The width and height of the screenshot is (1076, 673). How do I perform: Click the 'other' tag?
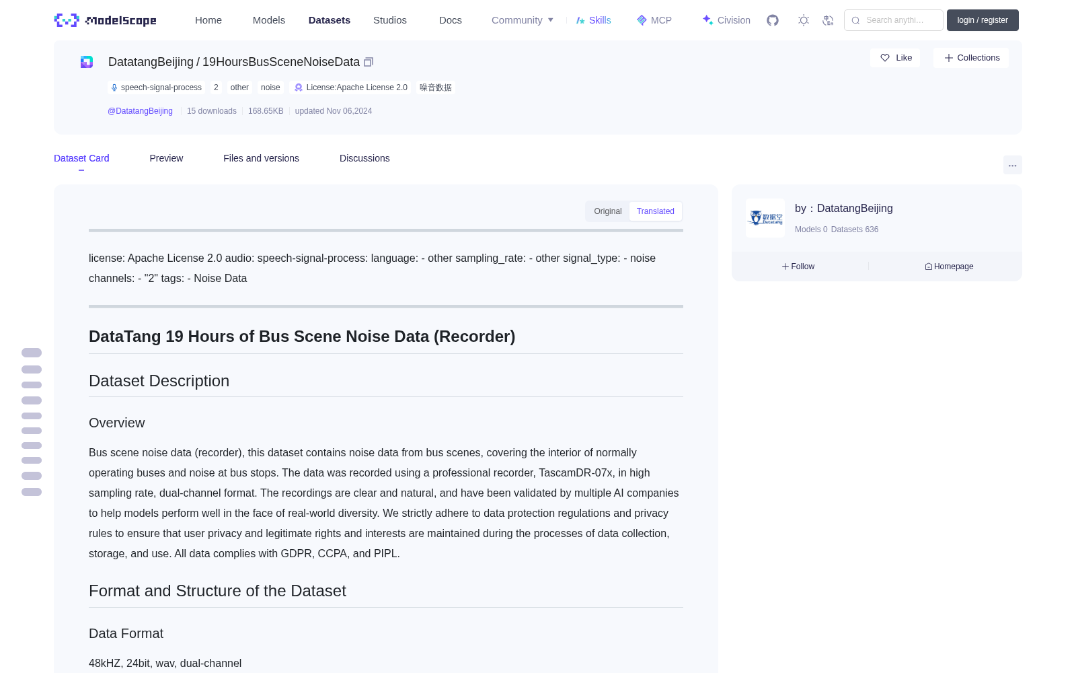(x=239, y=87)
